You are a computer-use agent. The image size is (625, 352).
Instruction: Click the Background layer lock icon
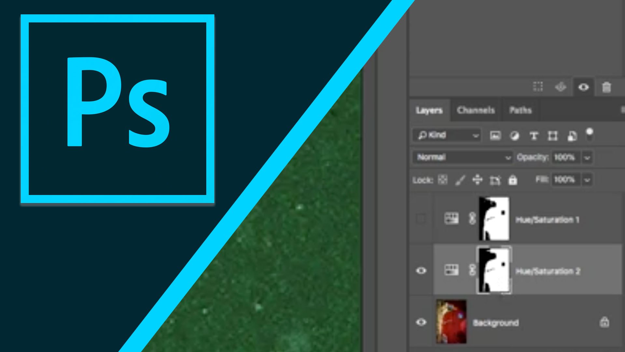604,322
